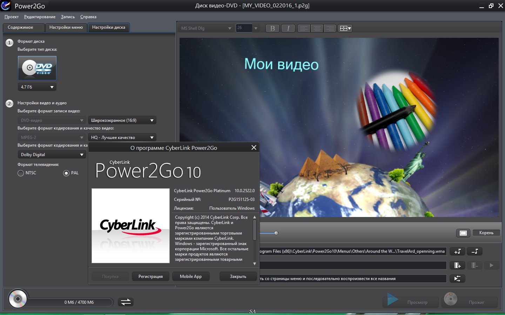Image resolution: width=505 pixels, height=315 pixels.
Task: Click the swap arrows icon beside capacity bar
Action: coord(126,302)
